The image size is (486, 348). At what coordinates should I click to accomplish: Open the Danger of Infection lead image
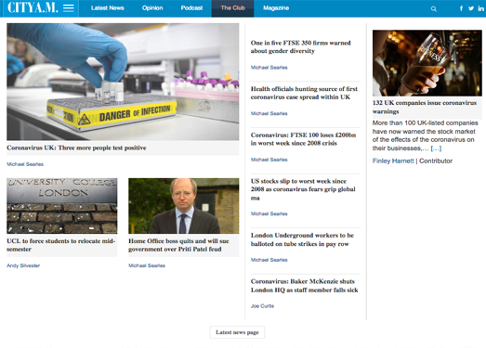(x=123, y=82)
